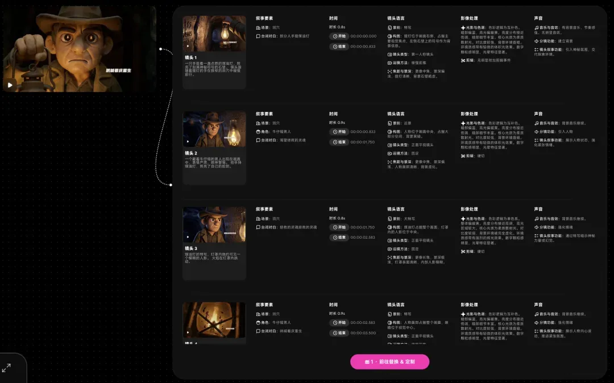Image resolution: width=614 pixels, height=383 pixels.
Task: Click the 分镜功能 speaker icon in 镜头 1 row
Action: click(537, 41)
